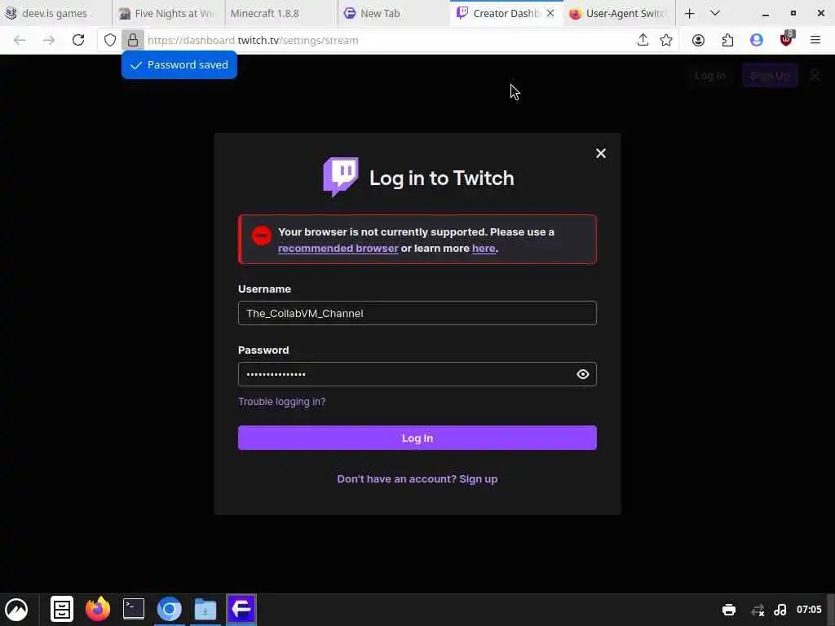Switch to the deev.is games tab

(x=55, y=13)
